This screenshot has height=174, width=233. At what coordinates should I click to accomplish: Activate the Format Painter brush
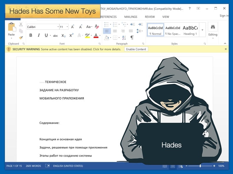pos(21,37)
